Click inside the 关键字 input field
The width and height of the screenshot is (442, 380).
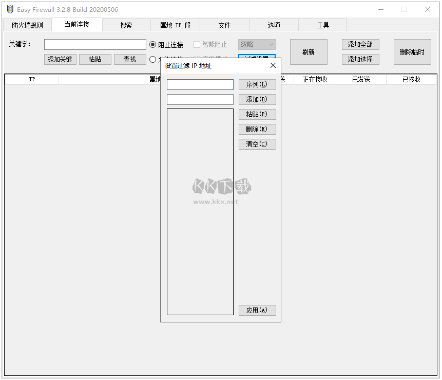(95, 44)
